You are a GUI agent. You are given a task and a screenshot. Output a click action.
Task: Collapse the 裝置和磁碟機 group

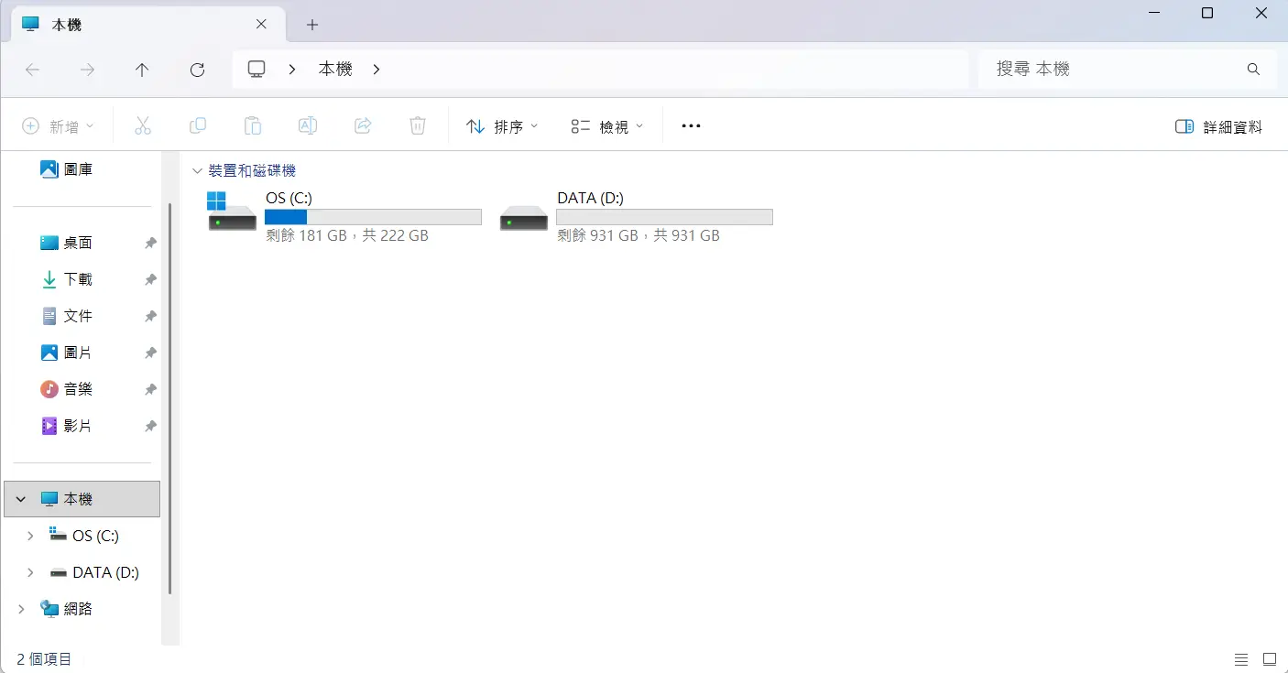pos(196,171)
